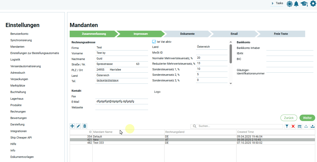Open the notifications bell icon
Viewport: 317px width, 162px height.
(x=296, y=4)
